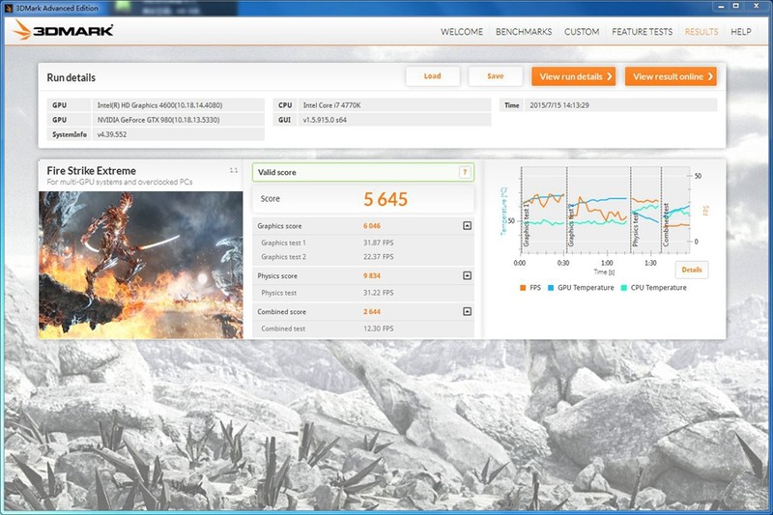Viewport: 773px width, 515px height.
Task: Click Graphics test 2 result 22.37 FPS
Action: pyautogui.click(x=378, y=257)
